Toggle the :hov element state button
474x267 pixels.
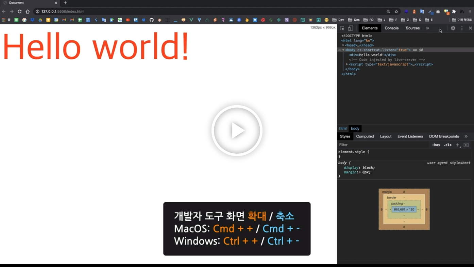point(436,145)
